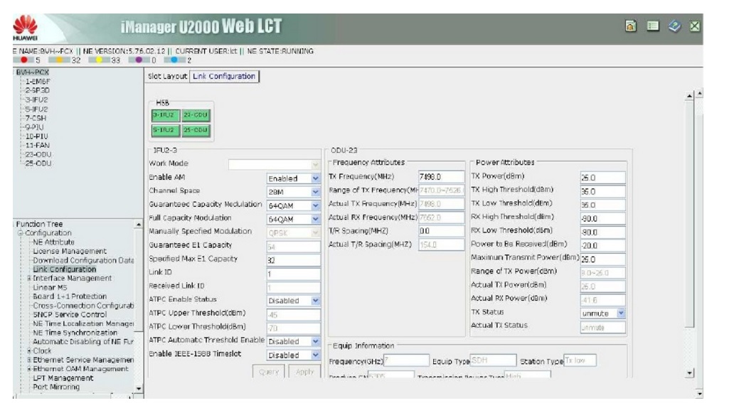Open the Enable AM dropdown

coord(316,178)
